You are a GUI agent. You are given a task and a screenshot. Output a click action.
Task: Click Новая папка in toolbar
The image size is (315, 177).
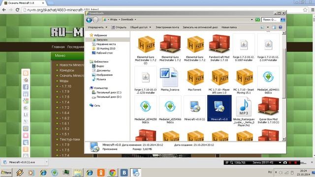(x=229, y=28)
